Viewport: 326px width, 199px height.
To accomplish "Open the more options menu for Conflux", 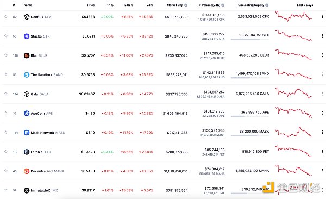I will 322,16.
